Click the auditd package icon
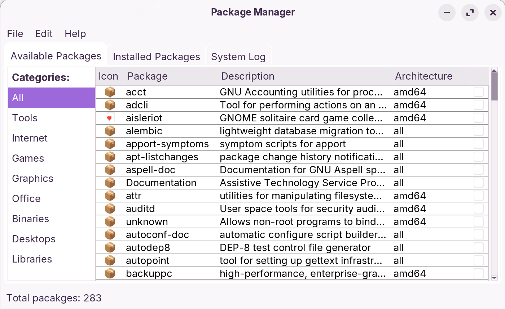Screen dimensions: 505x309 click(109, 209)
